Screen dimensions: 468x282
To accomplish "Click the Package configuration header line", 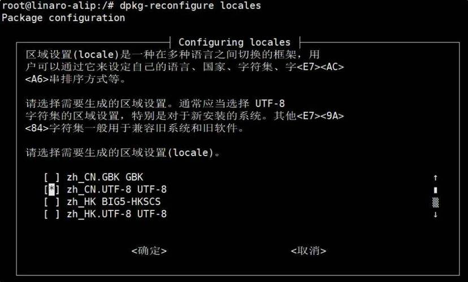I will 63,18.
